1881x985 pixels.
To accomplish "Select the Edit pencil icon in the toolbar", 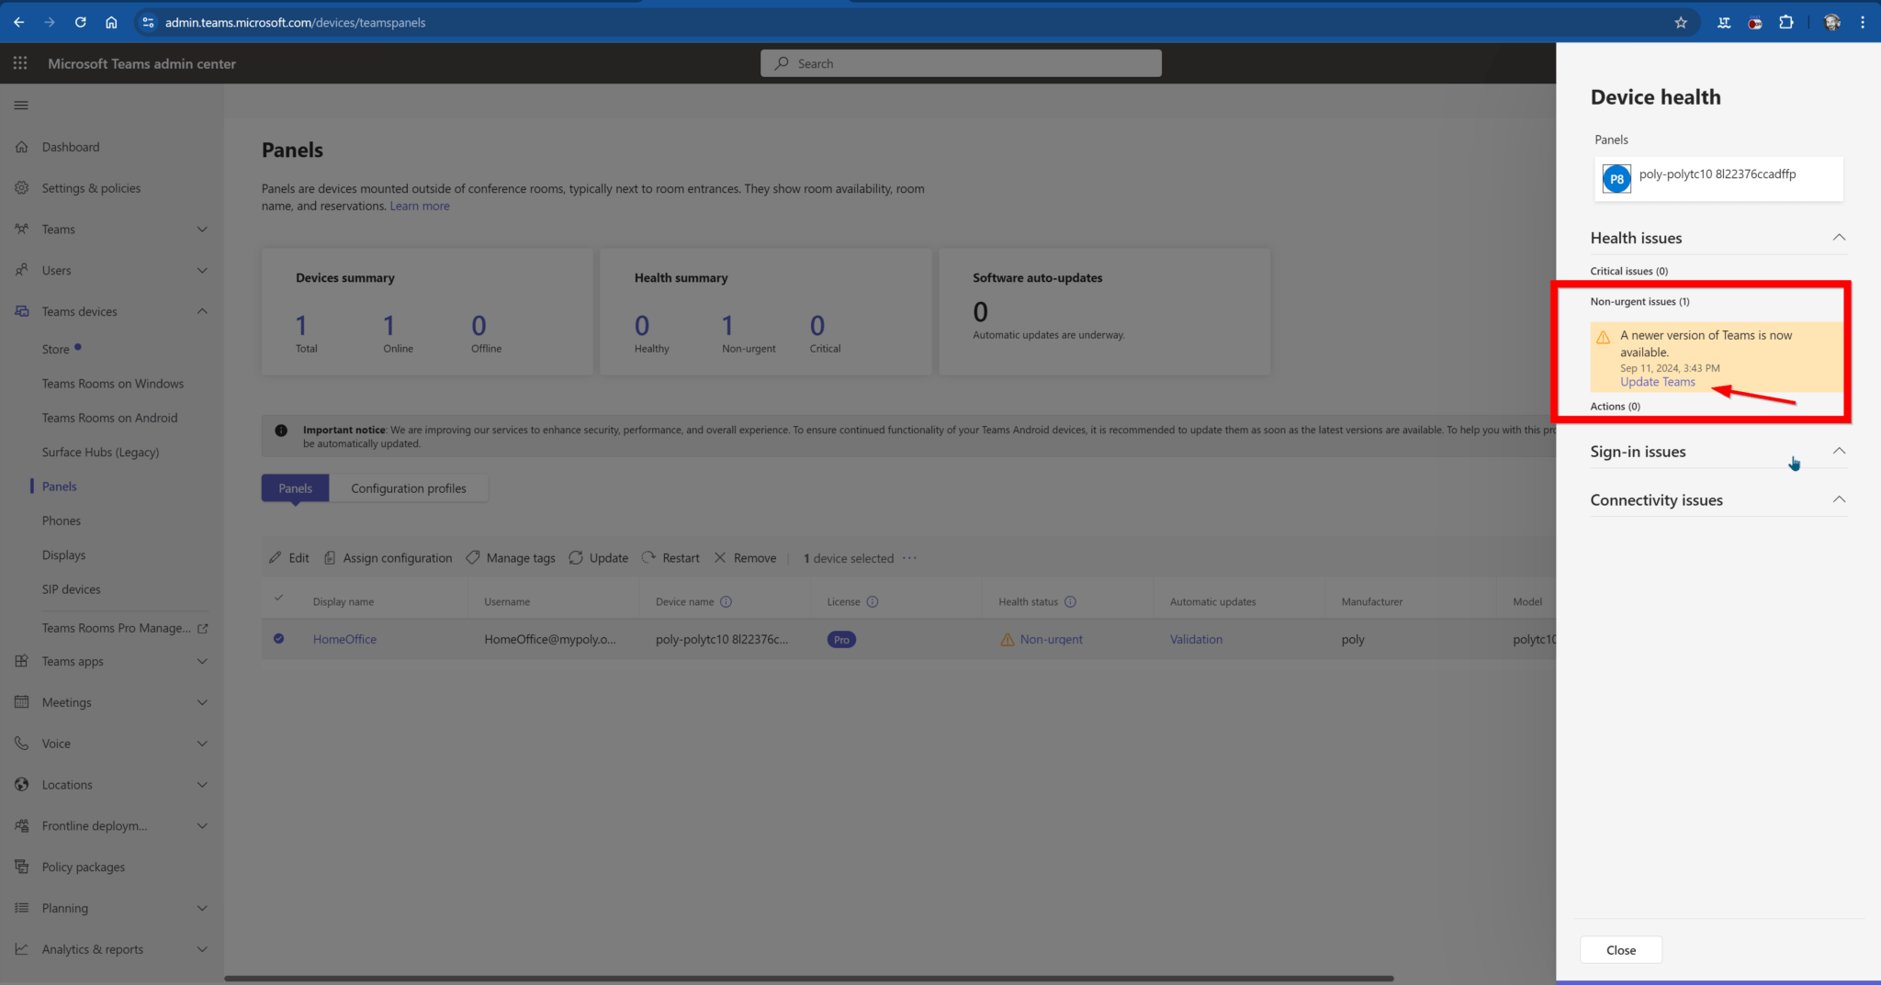I will 276,557.
